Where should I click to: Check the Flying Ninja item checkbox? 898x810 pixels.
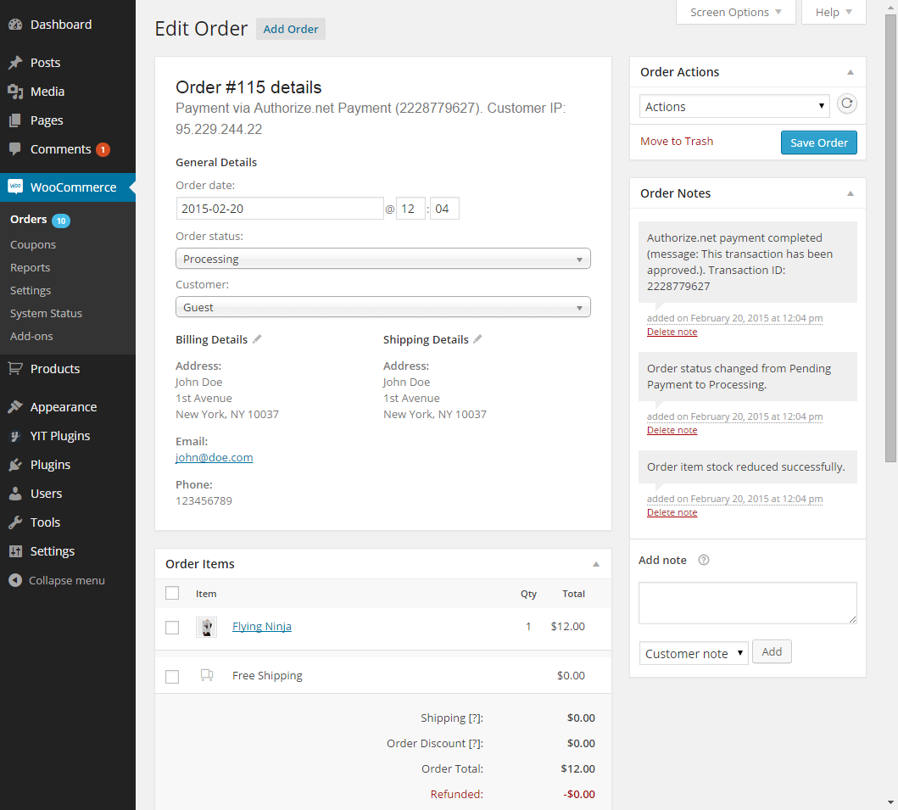click(x=172, y=628)
